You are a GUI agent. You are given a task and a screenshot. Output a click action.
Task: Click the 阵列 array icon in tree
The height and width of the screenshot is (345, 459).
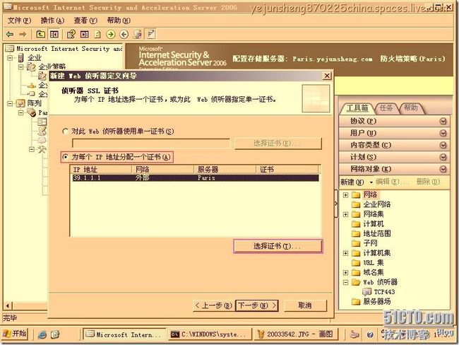point(20,103)
